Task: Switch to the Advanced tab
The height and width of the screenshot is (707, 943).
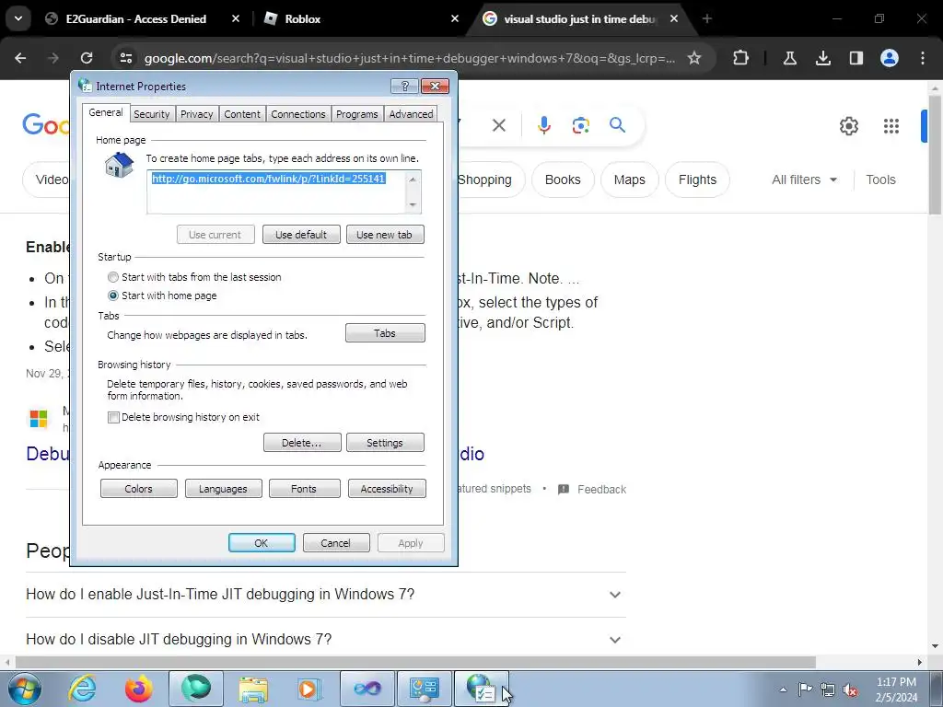Action: [411, 114]
